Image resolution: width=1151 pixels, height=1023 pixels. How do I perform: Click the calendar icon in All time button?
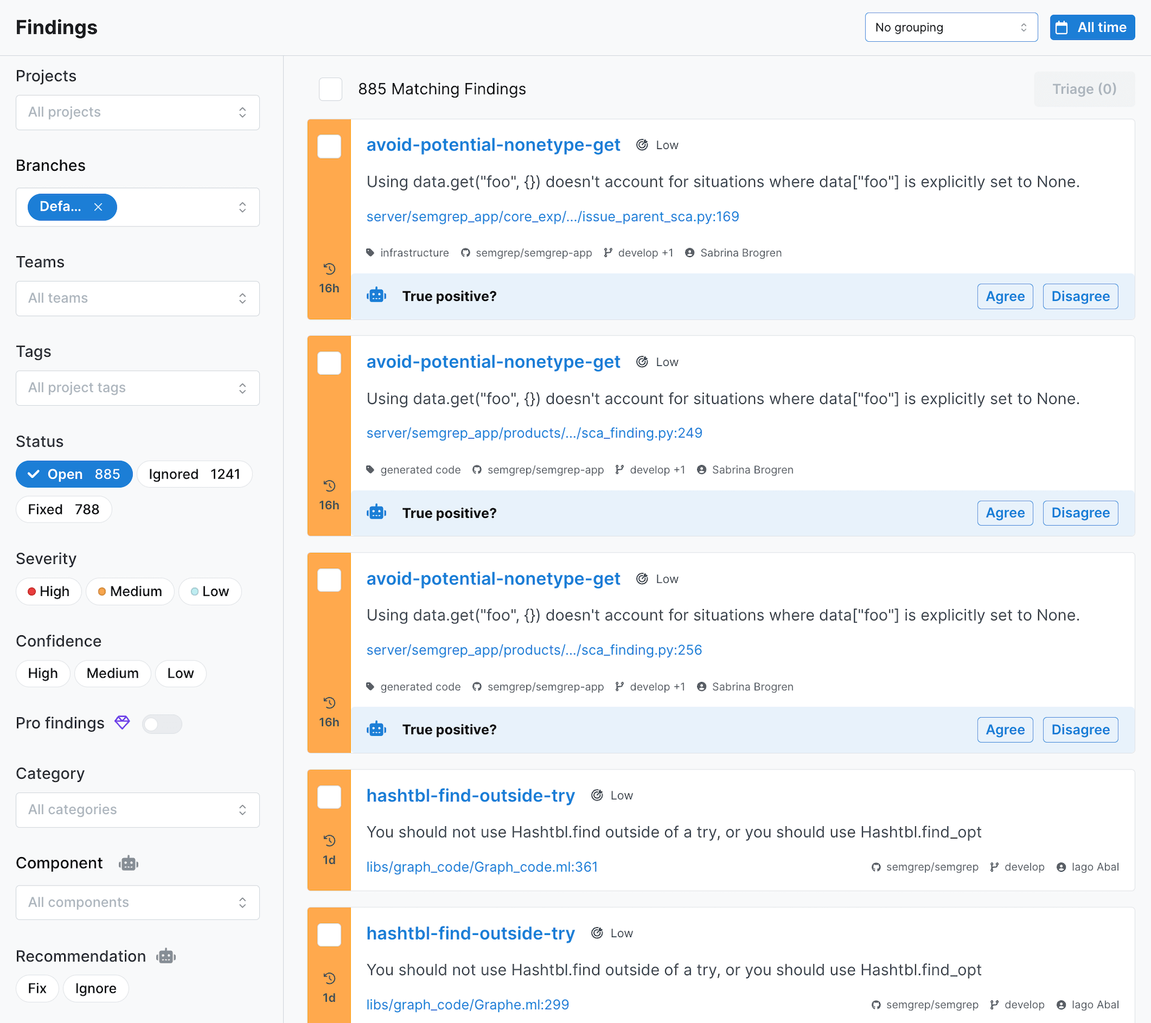pyautogui.click(x=1062, y=28)
